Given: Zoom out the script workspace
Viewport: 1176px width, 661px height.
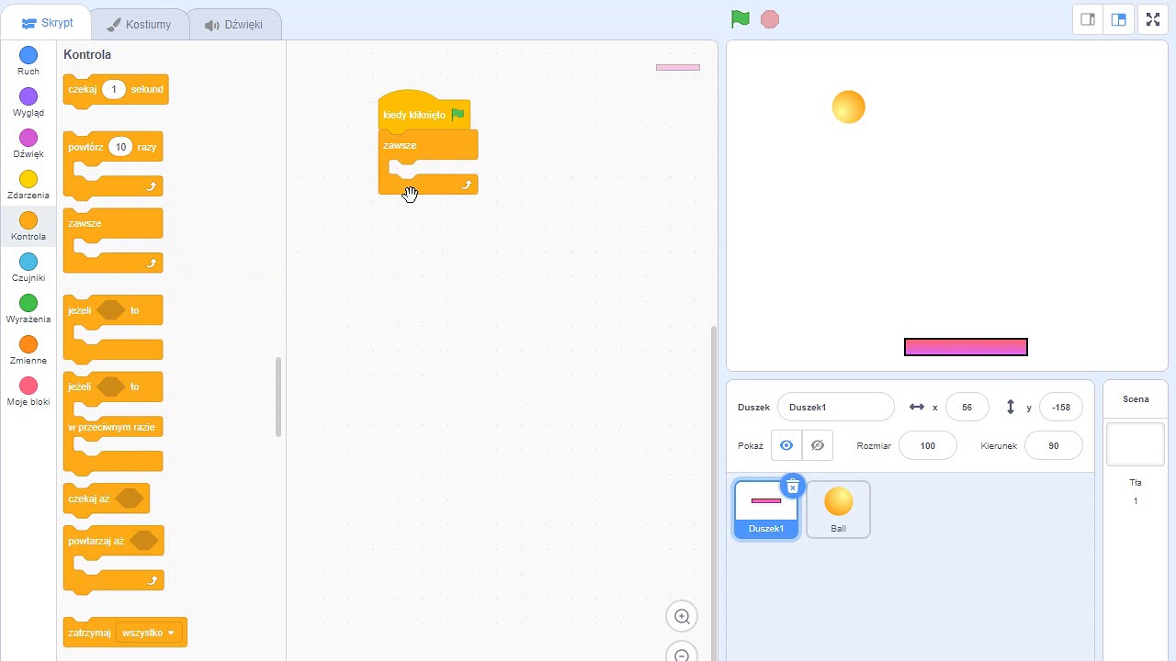Looking at the screenshot, I should click(x=682, y=653).
